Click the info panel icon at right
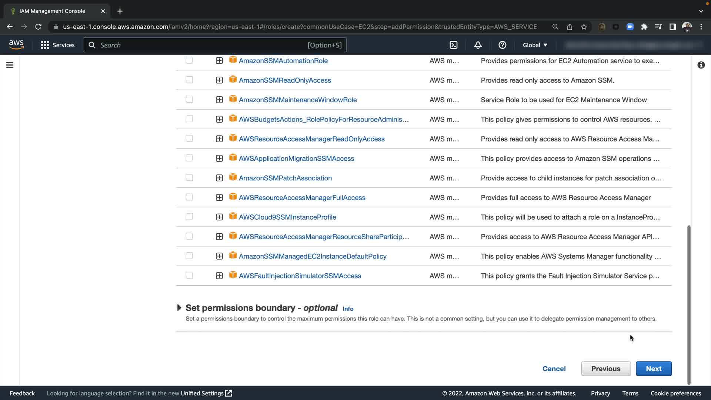 tap(701, 65)
